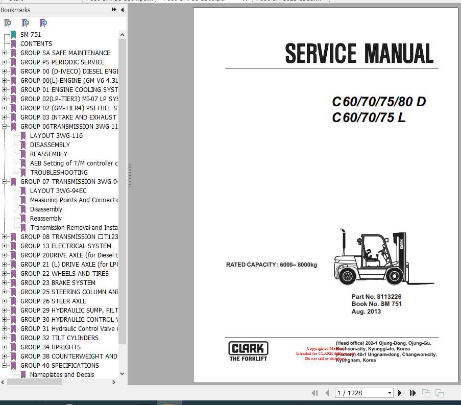Click bookmarks scrollbar down arrow
The width and height of the screenshot is (461, 405).
click(123, 374)
